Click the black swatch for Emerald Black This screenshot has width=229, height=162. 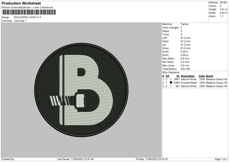coord(171,83)
